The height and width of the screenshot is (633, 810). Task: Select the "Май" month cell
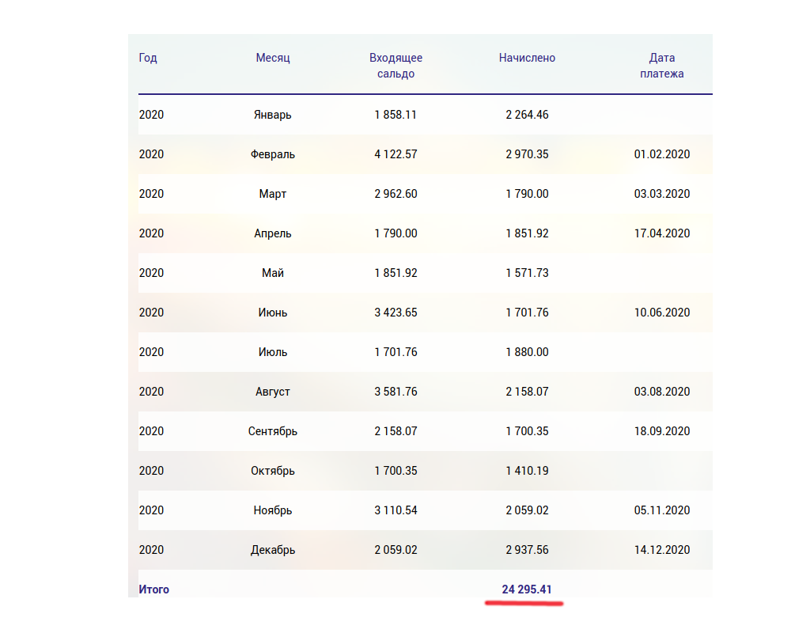click(x=273, y=273)
